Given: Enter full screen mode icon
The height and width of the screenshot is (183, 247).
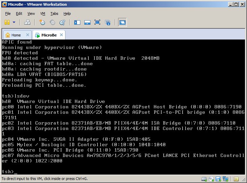Looking at the screenshot, I should click(98, 22).
